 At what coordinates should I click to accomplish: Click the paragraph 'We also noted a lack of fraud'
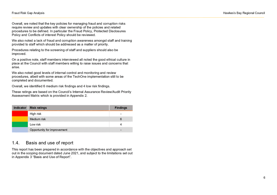click(x=72, y=42)
